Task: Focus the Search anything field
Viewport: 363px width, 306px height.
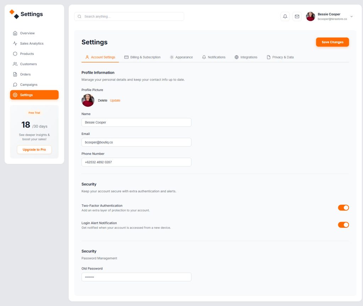Action: pyautogui.click(x=129, y=16)
